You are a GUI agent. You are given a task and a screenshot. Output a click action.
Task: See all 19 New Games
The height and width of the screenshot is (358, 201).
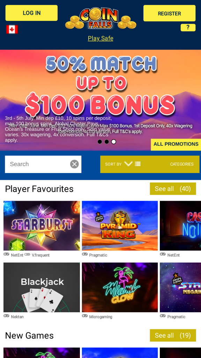173,335
